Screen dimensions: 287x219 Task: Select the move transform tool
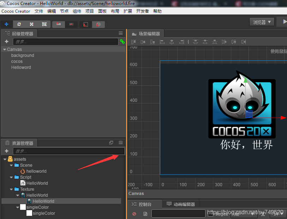coord(7,24)
